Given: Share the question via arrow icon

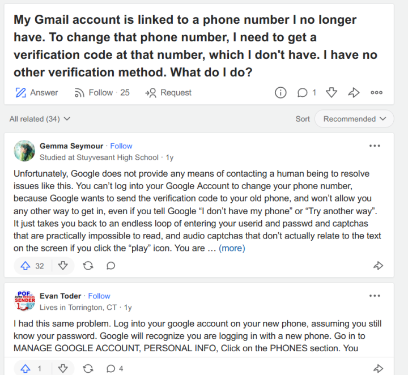Looking at the screenshot, I should pos(354,92).
